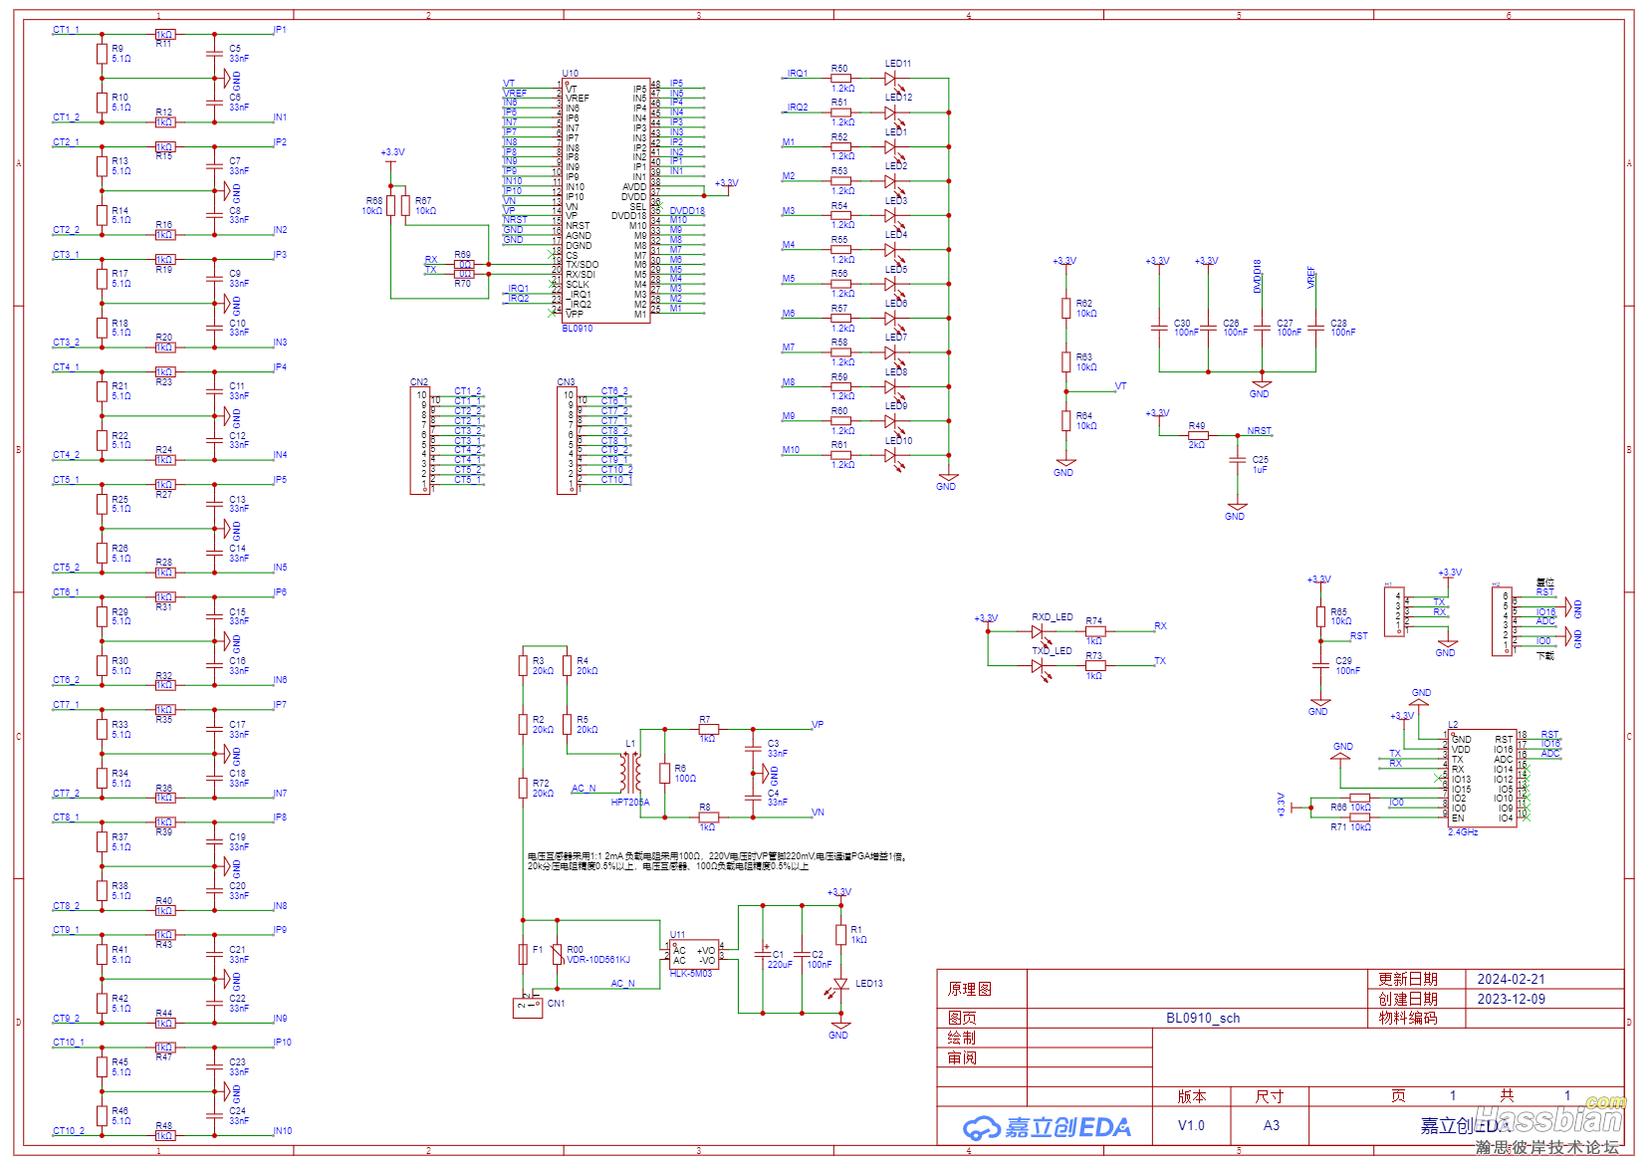Click the 2024-02-21 update date
This screenshot has height=1165, width=1648.
pyautogui.click(x=1511, y=980)
